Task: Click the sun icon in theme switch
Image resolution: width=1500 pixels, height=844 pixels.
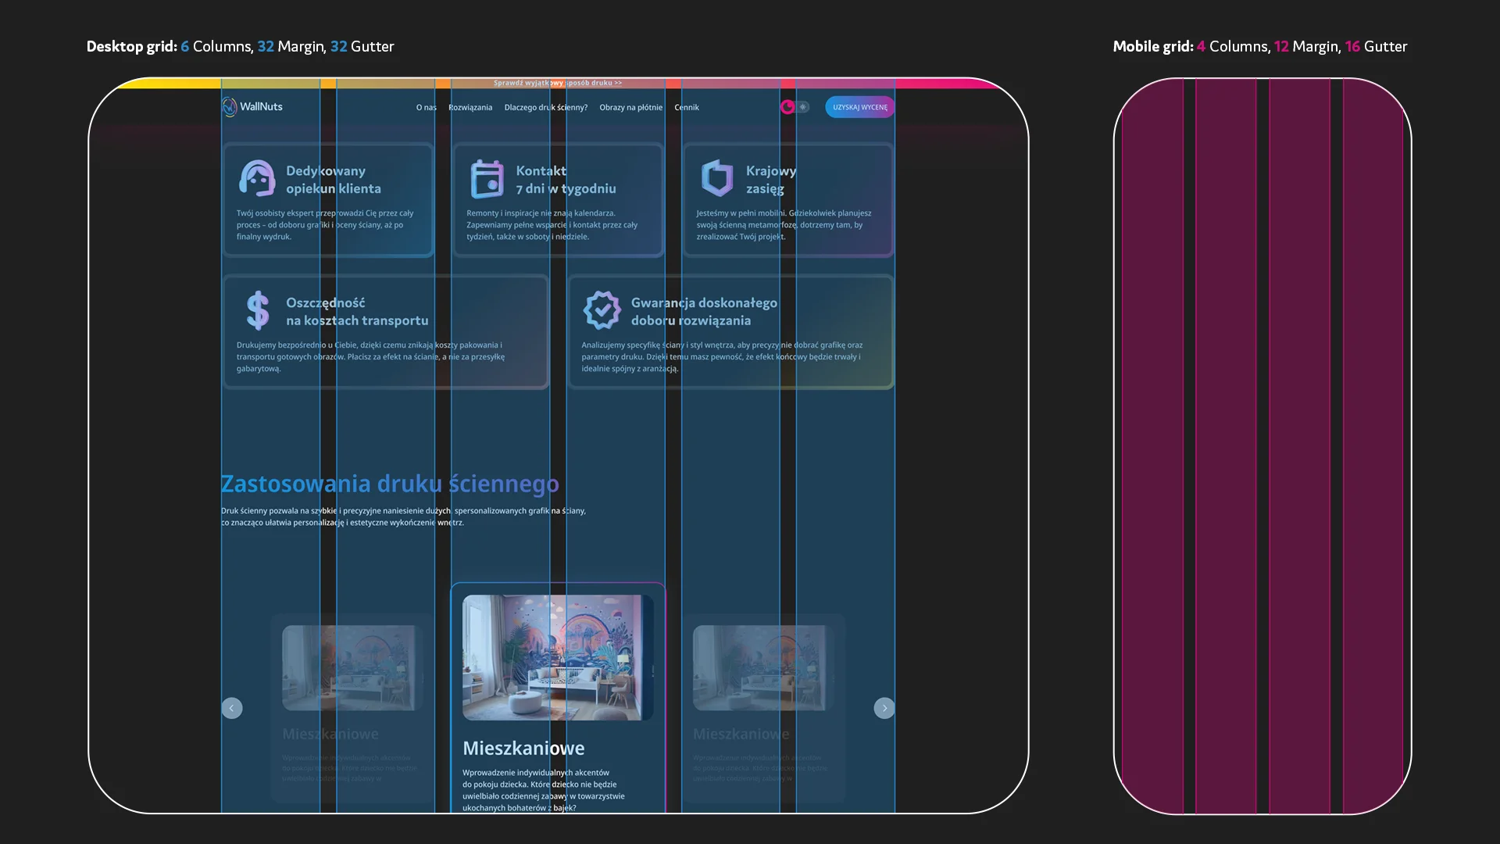Action: tap(802, 107)
